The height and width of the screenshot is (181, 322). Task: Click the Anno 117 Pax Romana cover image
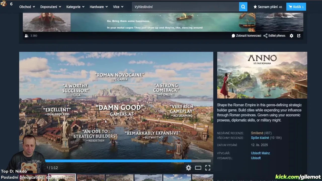point(262,75)
